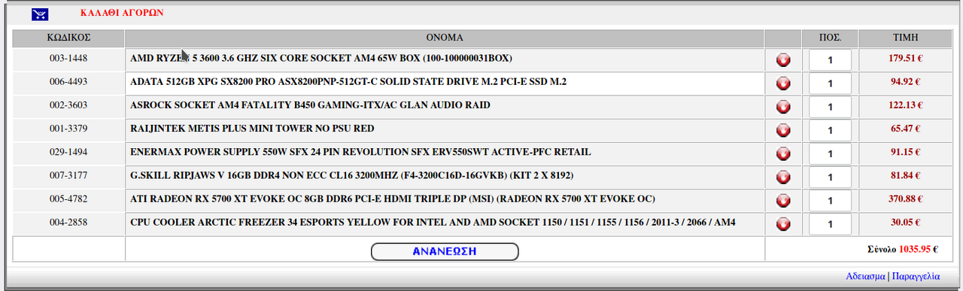Click the G.Skill Ripjaws V product name

tap(351, 176)
